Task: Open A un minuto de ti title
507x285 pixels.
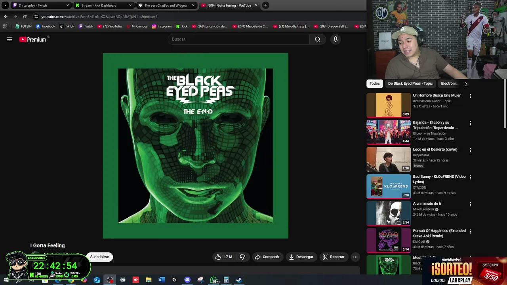Action: [x=427, y=203]
